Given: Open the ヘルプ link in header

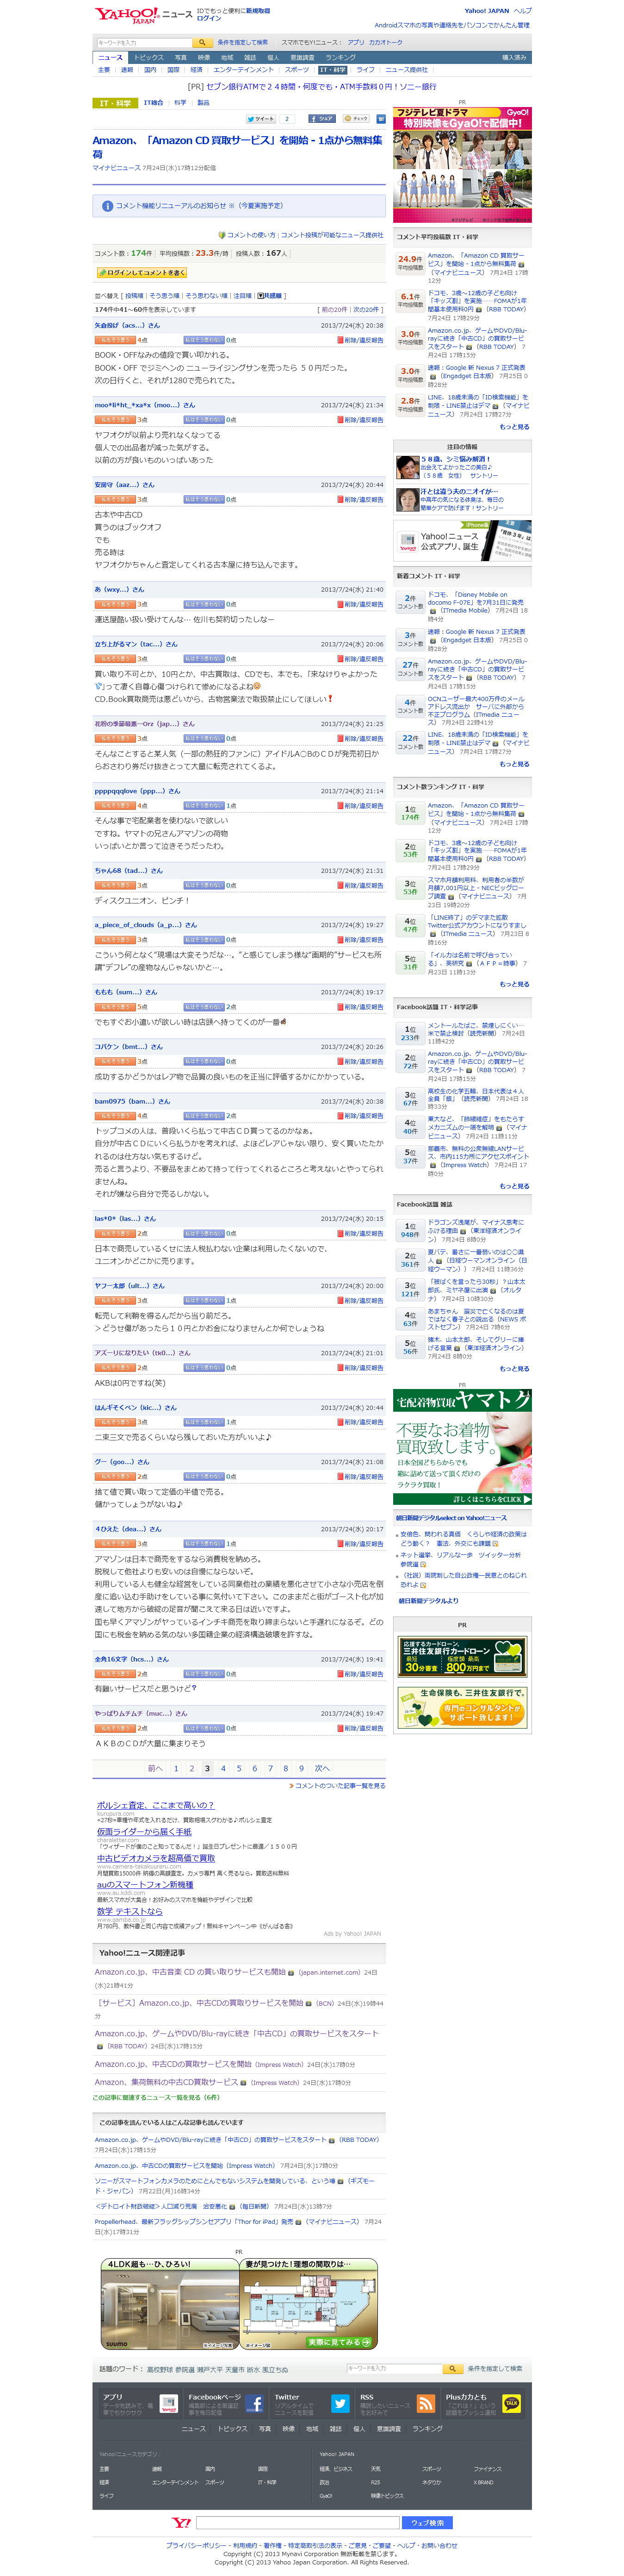Looking at the screenshot, I should tap(522, 11).
